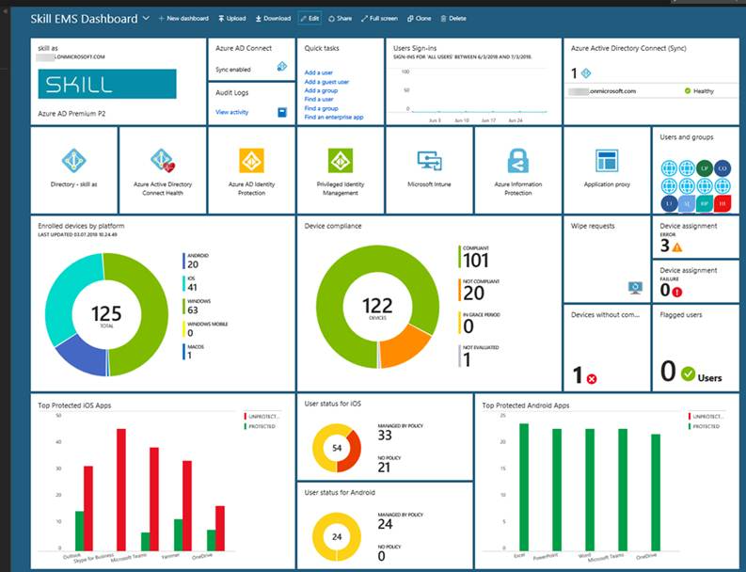Click New dashboard in the toolbar
This screenshot has width=746, height=572.
coord(183,19)
